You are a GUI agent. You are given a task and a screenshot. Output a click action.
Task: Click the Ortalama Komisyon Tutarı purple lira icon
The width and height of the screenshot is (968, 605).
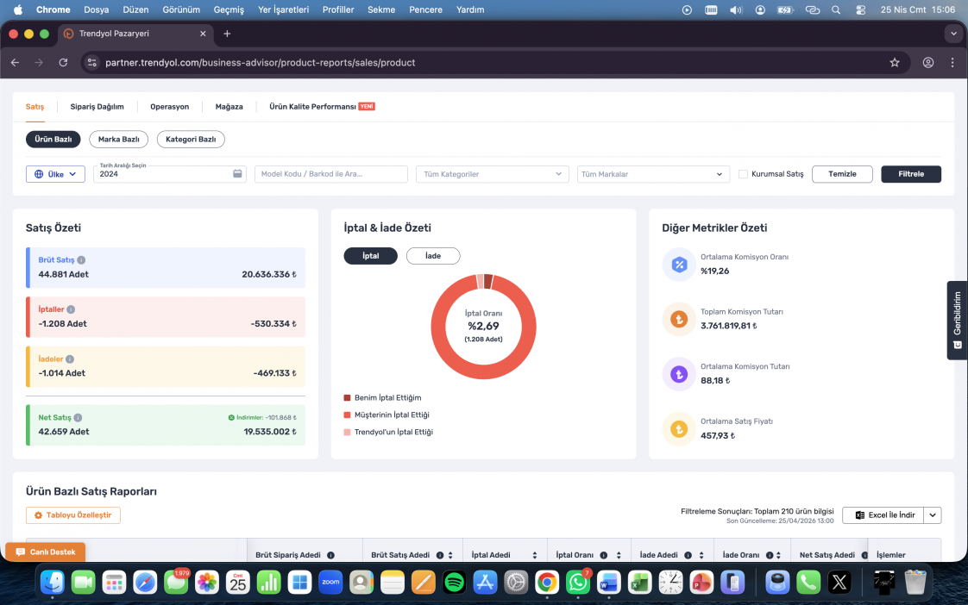pos(679,374)
